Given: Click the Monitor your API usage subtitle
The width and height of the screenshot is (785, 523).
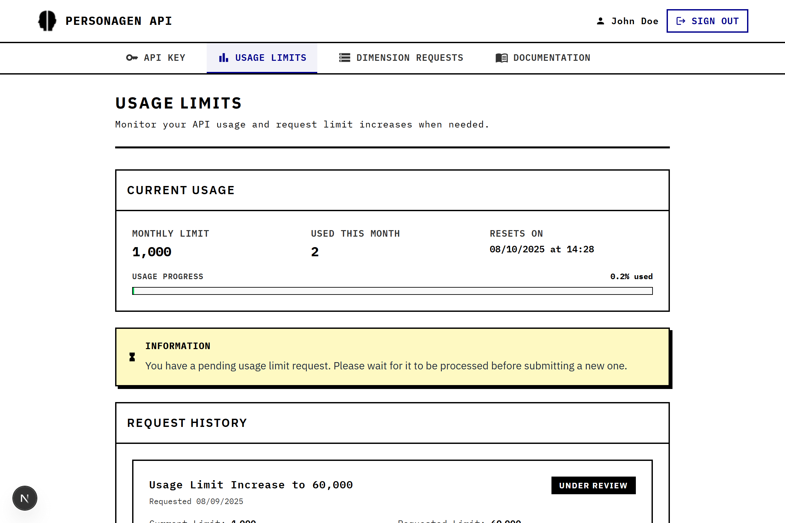Looking at the screenshot, I should point(302,125).
